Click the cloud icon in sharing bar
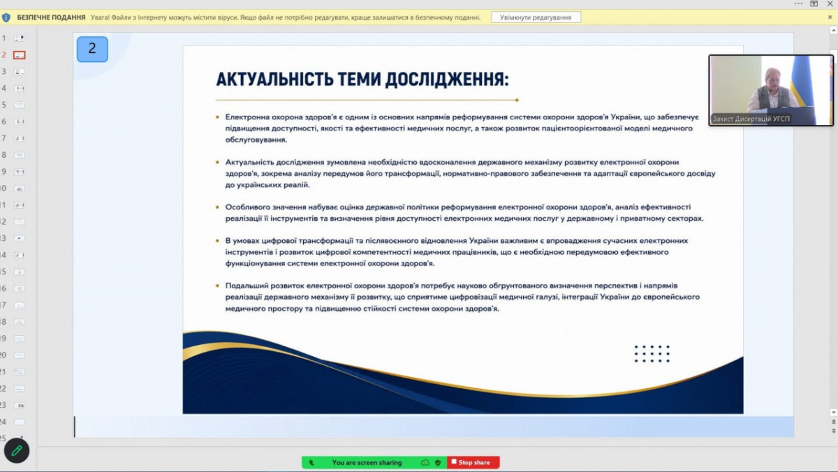This screenshot has height=472, width=838. 425,462
